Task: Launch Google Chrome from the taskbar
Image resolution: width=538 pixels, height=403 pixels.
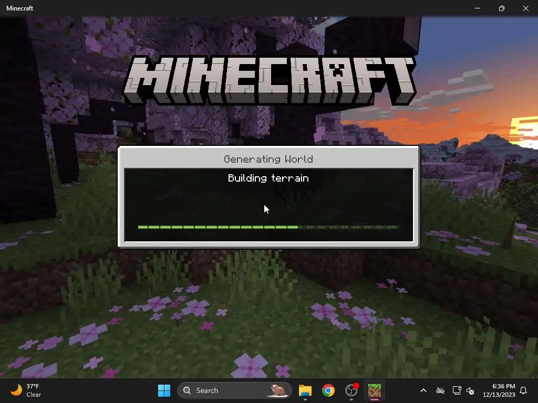Action: (328, 390)
